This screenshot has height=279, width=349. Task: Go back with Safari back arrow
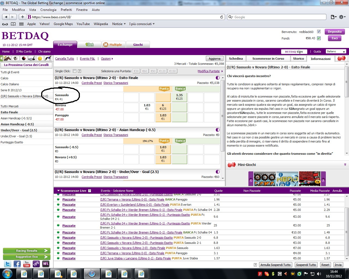pyautogui.click(x=6, y=17)
